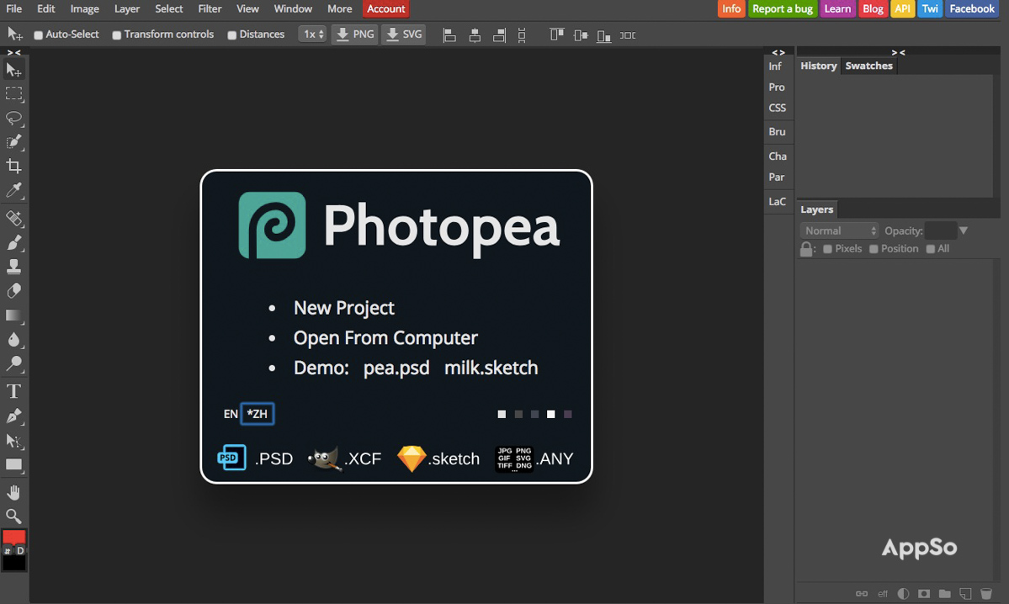The image size is (1009, 604).
Task: Click the red foreground color swatch
Action: click(13, 538)
